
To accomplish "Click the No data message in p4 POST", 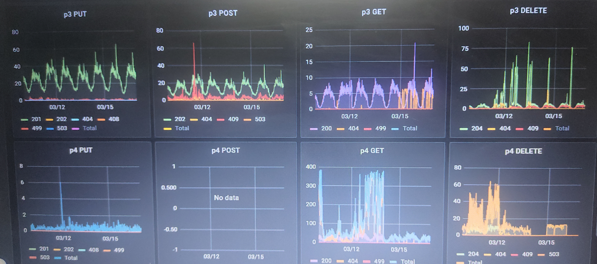I will pos(226,198).
